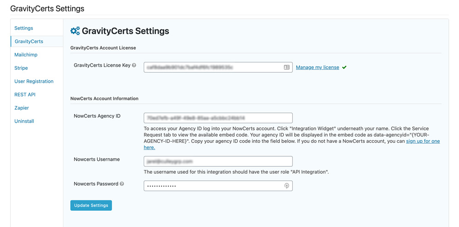Click the gears icon beside GravityCerts Settings
Viewport: 459px width, 227px height.
click(x=75, y=31)
